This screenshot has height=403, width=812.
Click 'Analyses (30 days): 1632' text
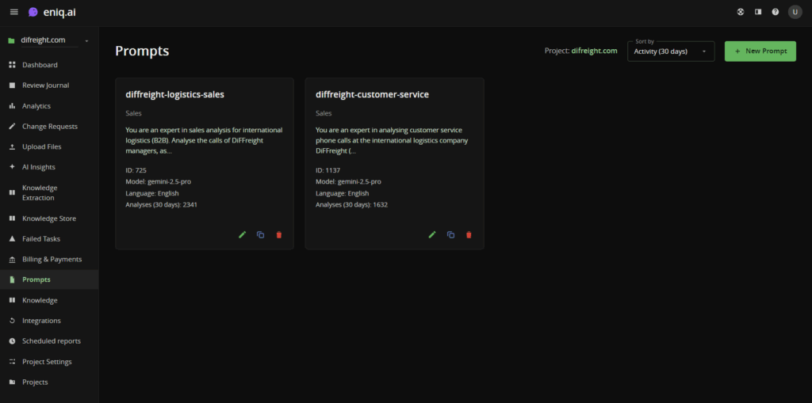coord(351,205)
